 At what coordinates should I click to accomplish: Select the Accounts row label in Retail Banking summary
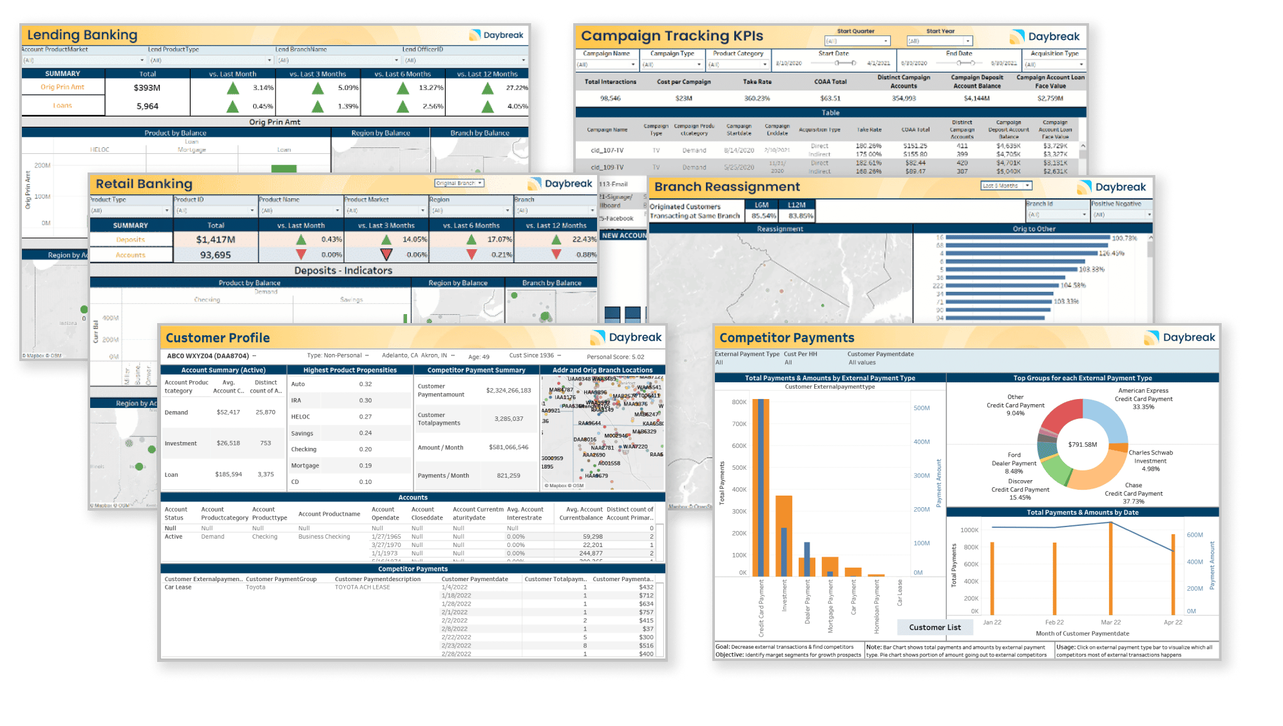(x=131, y=255)
